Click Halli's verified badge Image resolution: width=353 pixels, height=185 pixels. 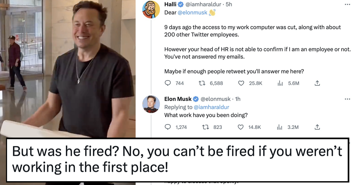pyautogui.click(x=181, y=4)
